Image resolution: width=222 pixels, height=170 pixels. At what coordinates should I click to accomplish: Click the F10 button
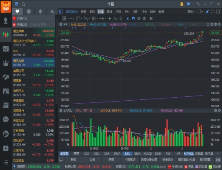click(218, 160)
